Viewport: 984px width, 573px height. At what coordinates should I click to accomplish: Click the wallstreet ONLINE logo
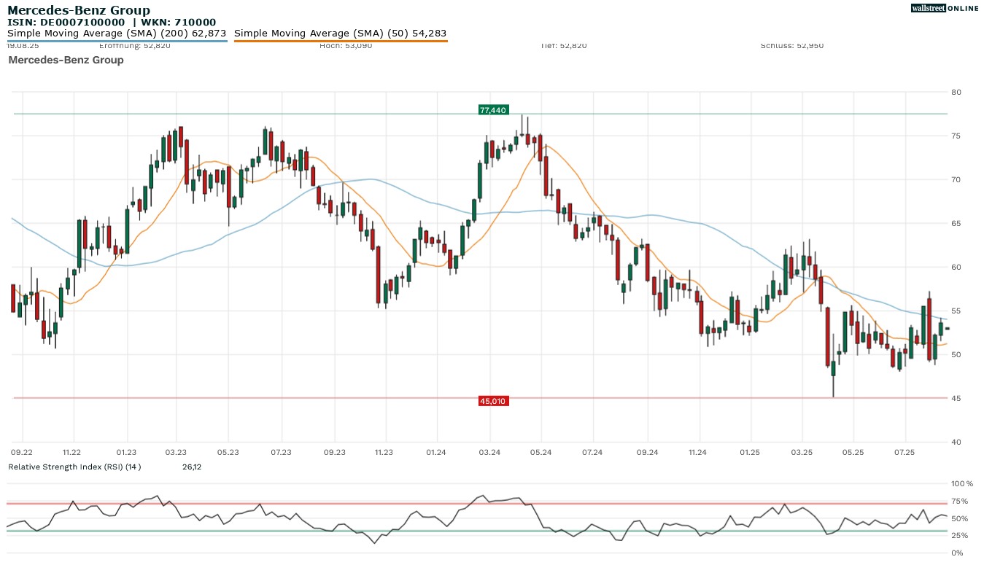(945, 8)
